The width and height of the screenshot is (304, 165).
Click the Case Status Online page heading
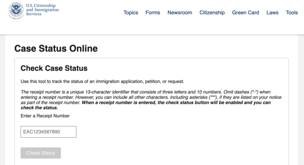pos(56,49)
